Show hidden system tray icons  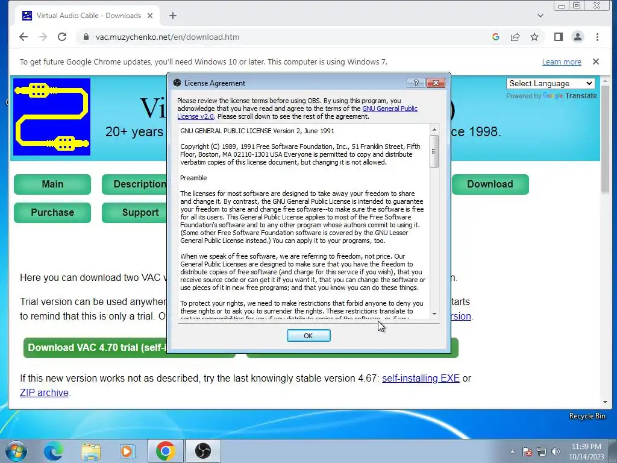tap(512, 452)
